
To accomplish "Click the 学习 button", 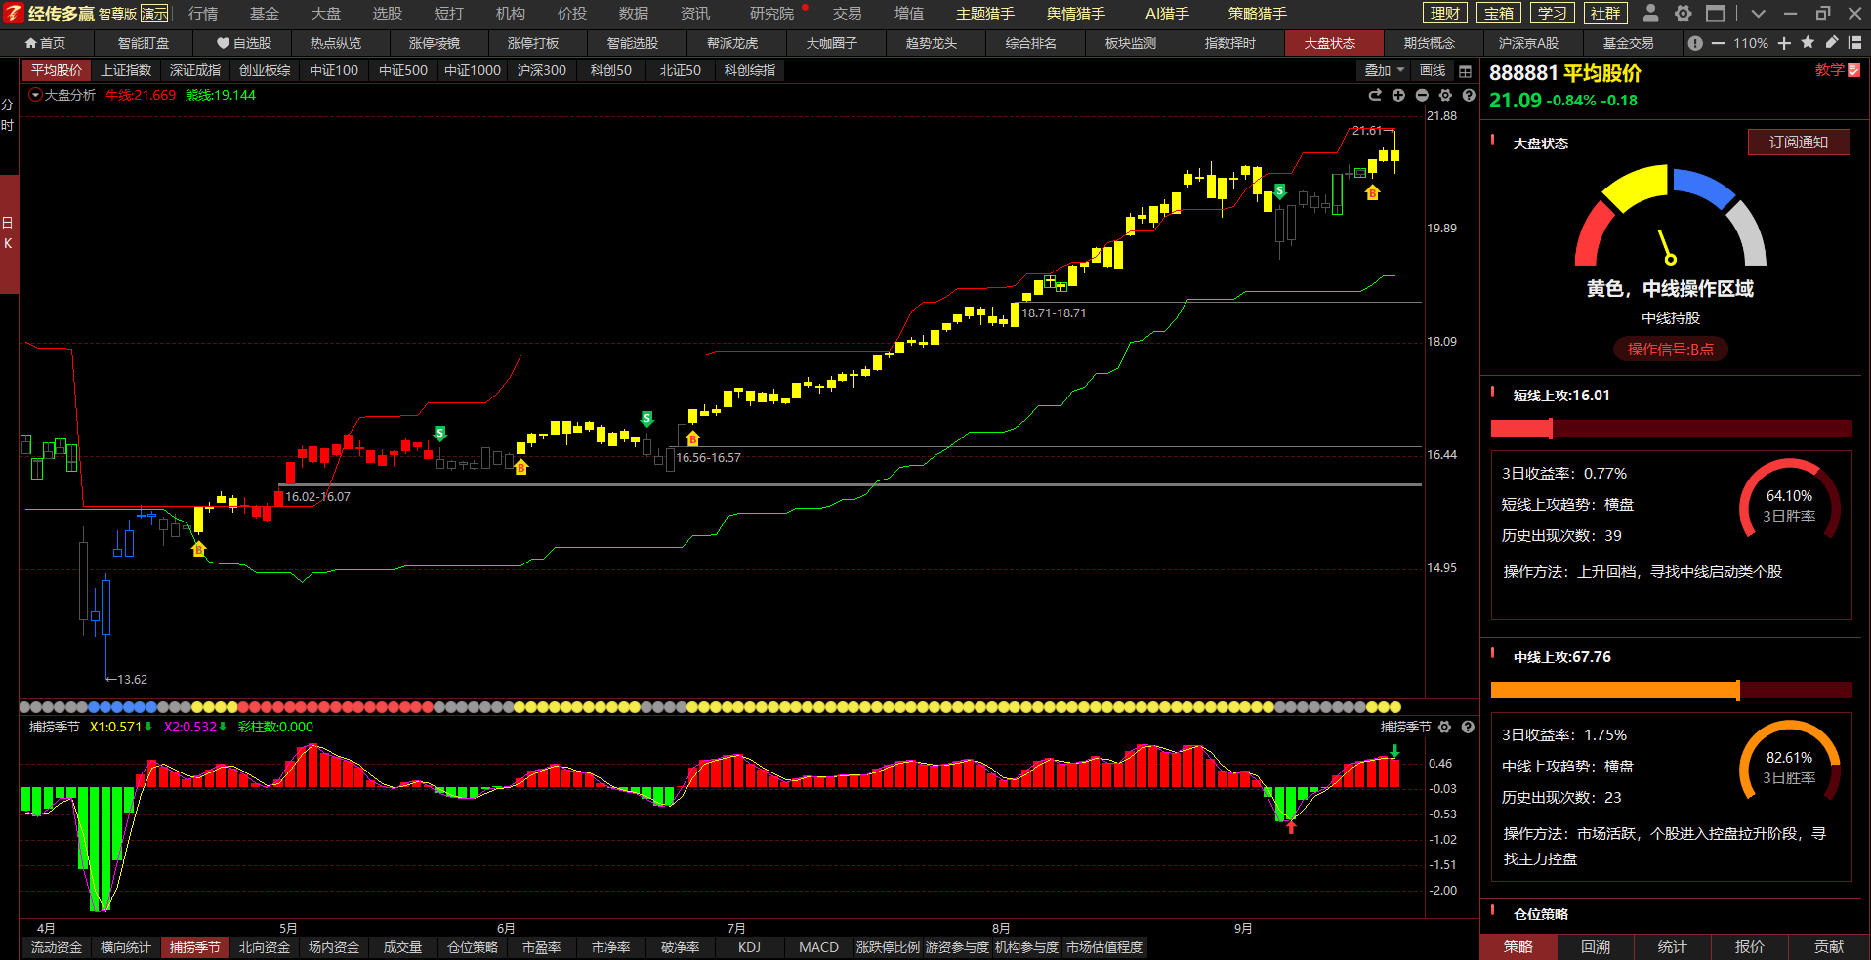I will click(1552, 14).
